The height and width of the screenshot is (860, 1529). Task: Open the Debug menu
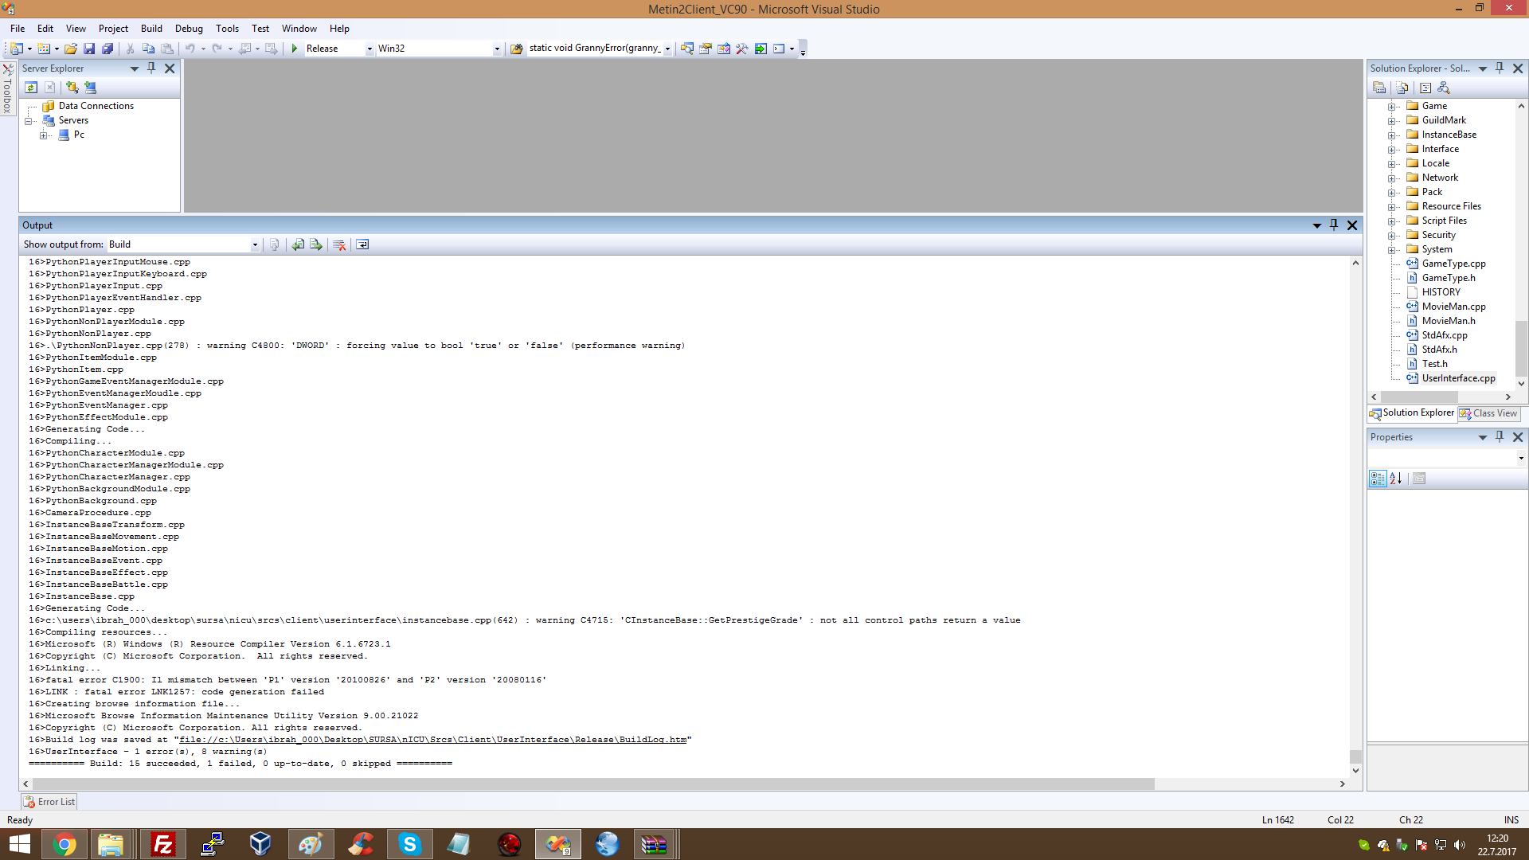[189, 29]
